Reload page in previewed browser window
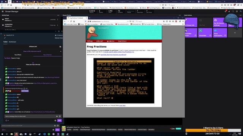 tap(71, 21)
